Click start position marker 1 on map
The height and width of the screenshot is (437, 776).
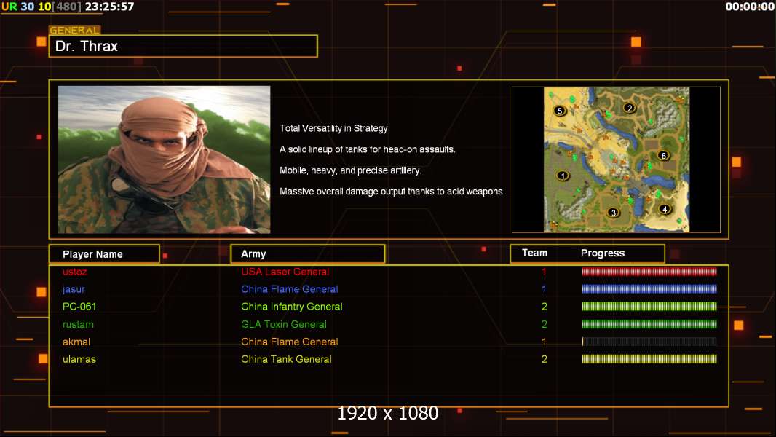(x=563, y=176)
